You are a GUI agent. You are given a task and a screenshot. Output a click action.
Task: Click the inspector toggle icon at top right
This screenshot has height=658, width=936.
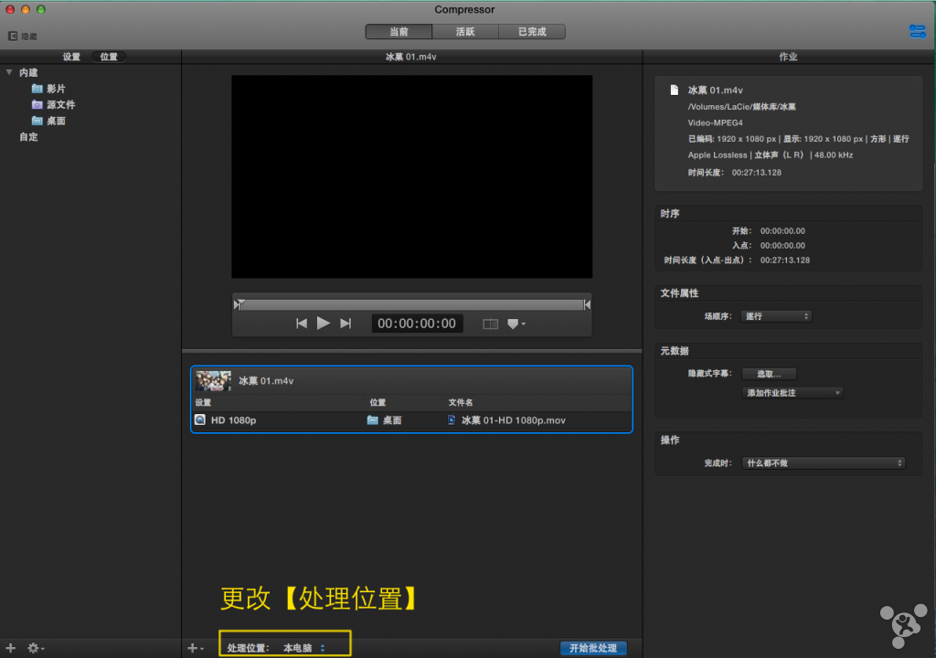point(917,32)
